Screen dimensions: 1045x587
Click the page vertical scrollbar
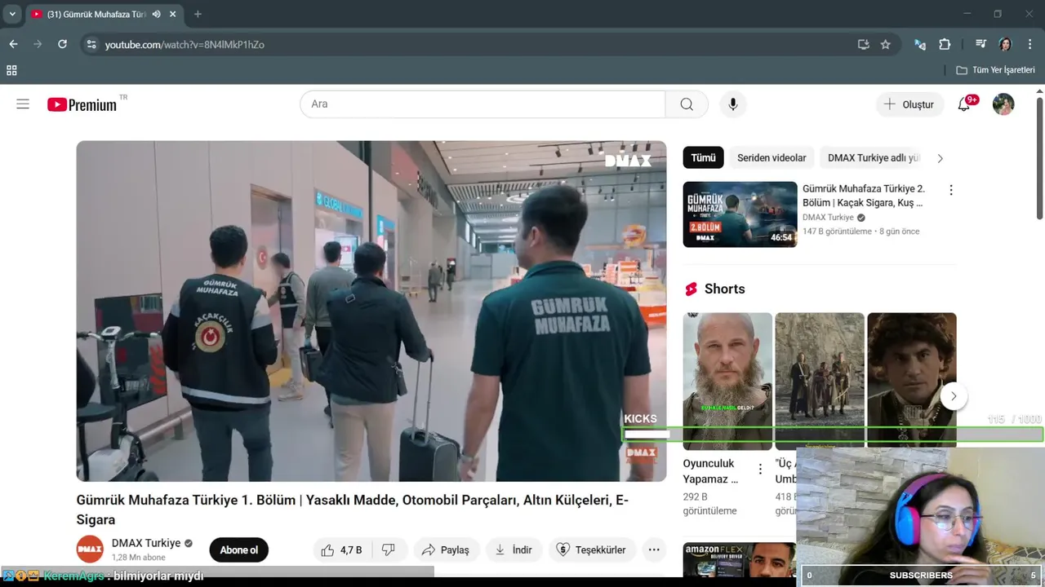1039,159
